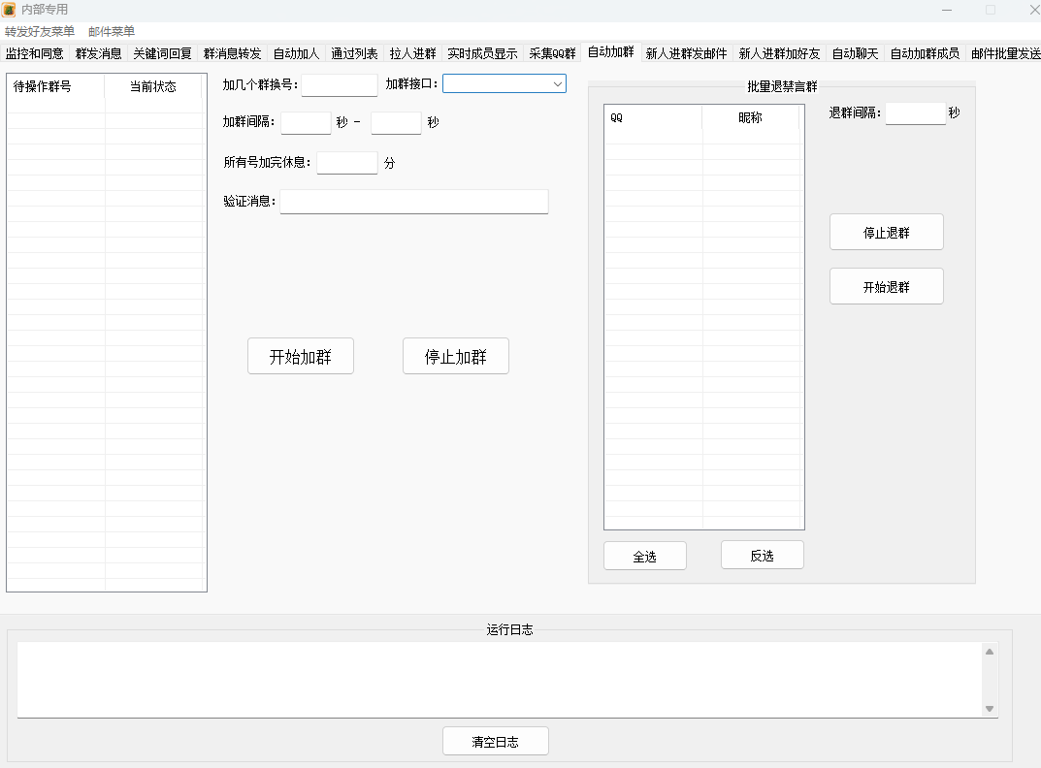
Task: Switch to the 监控和同意 tab
Action: (35, 54)
